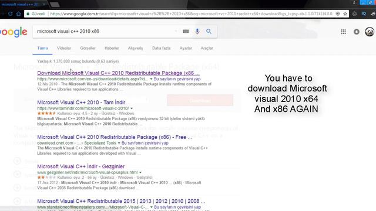Expand dropdown arrow beside gezginler.net URL
Image resolution: width=376 pixels, height=211 pixels.
(x=140, y=172)
